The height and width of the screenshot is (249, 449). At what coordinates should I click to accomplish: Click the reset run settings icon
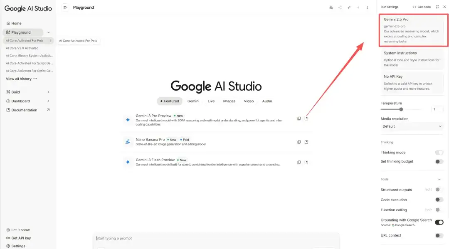[437, 7]
